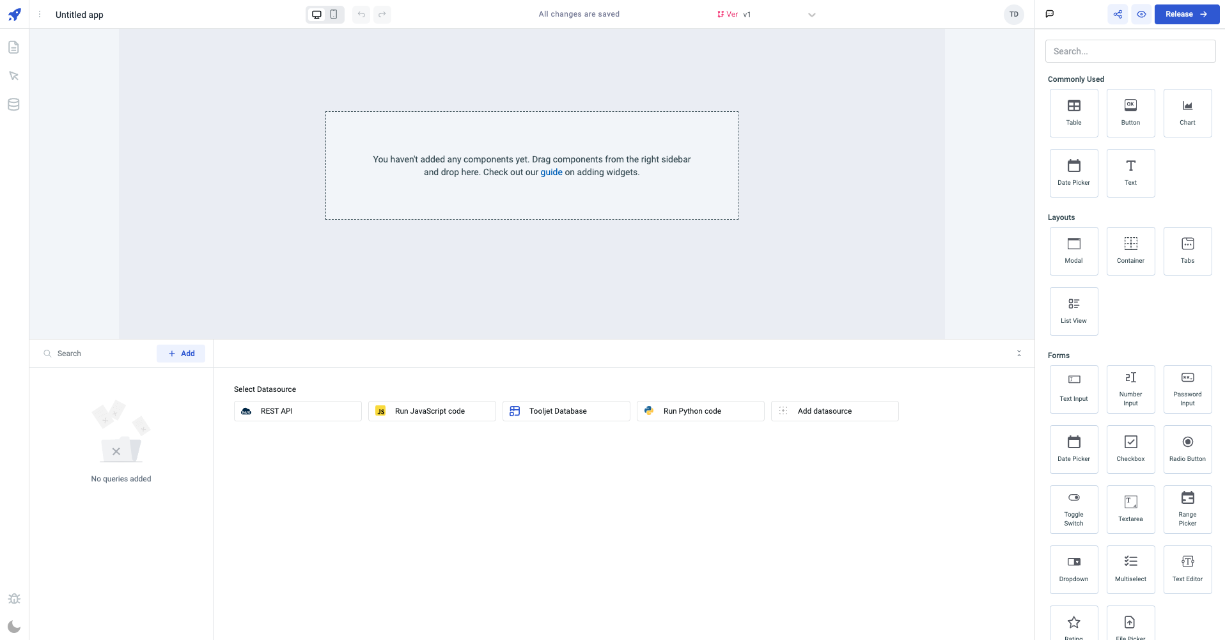Select REST API datasource
Screen dimensions: 1225x640
point(297,411)
